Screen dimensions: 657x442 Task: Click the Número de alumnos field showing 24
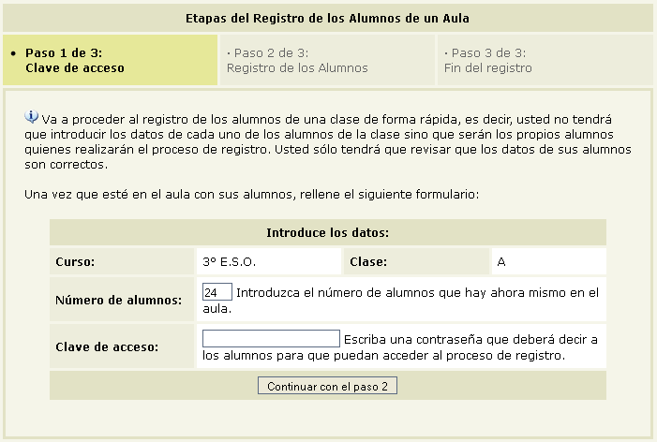[217, 292]
